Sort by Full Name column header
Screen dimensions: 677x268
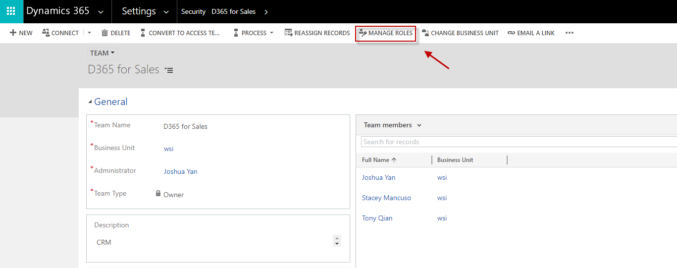pyautogui.click(x=379, y=160)
